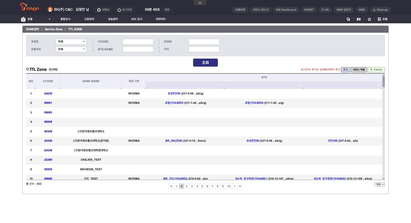Click the CCODE input field

pos(138,42)
